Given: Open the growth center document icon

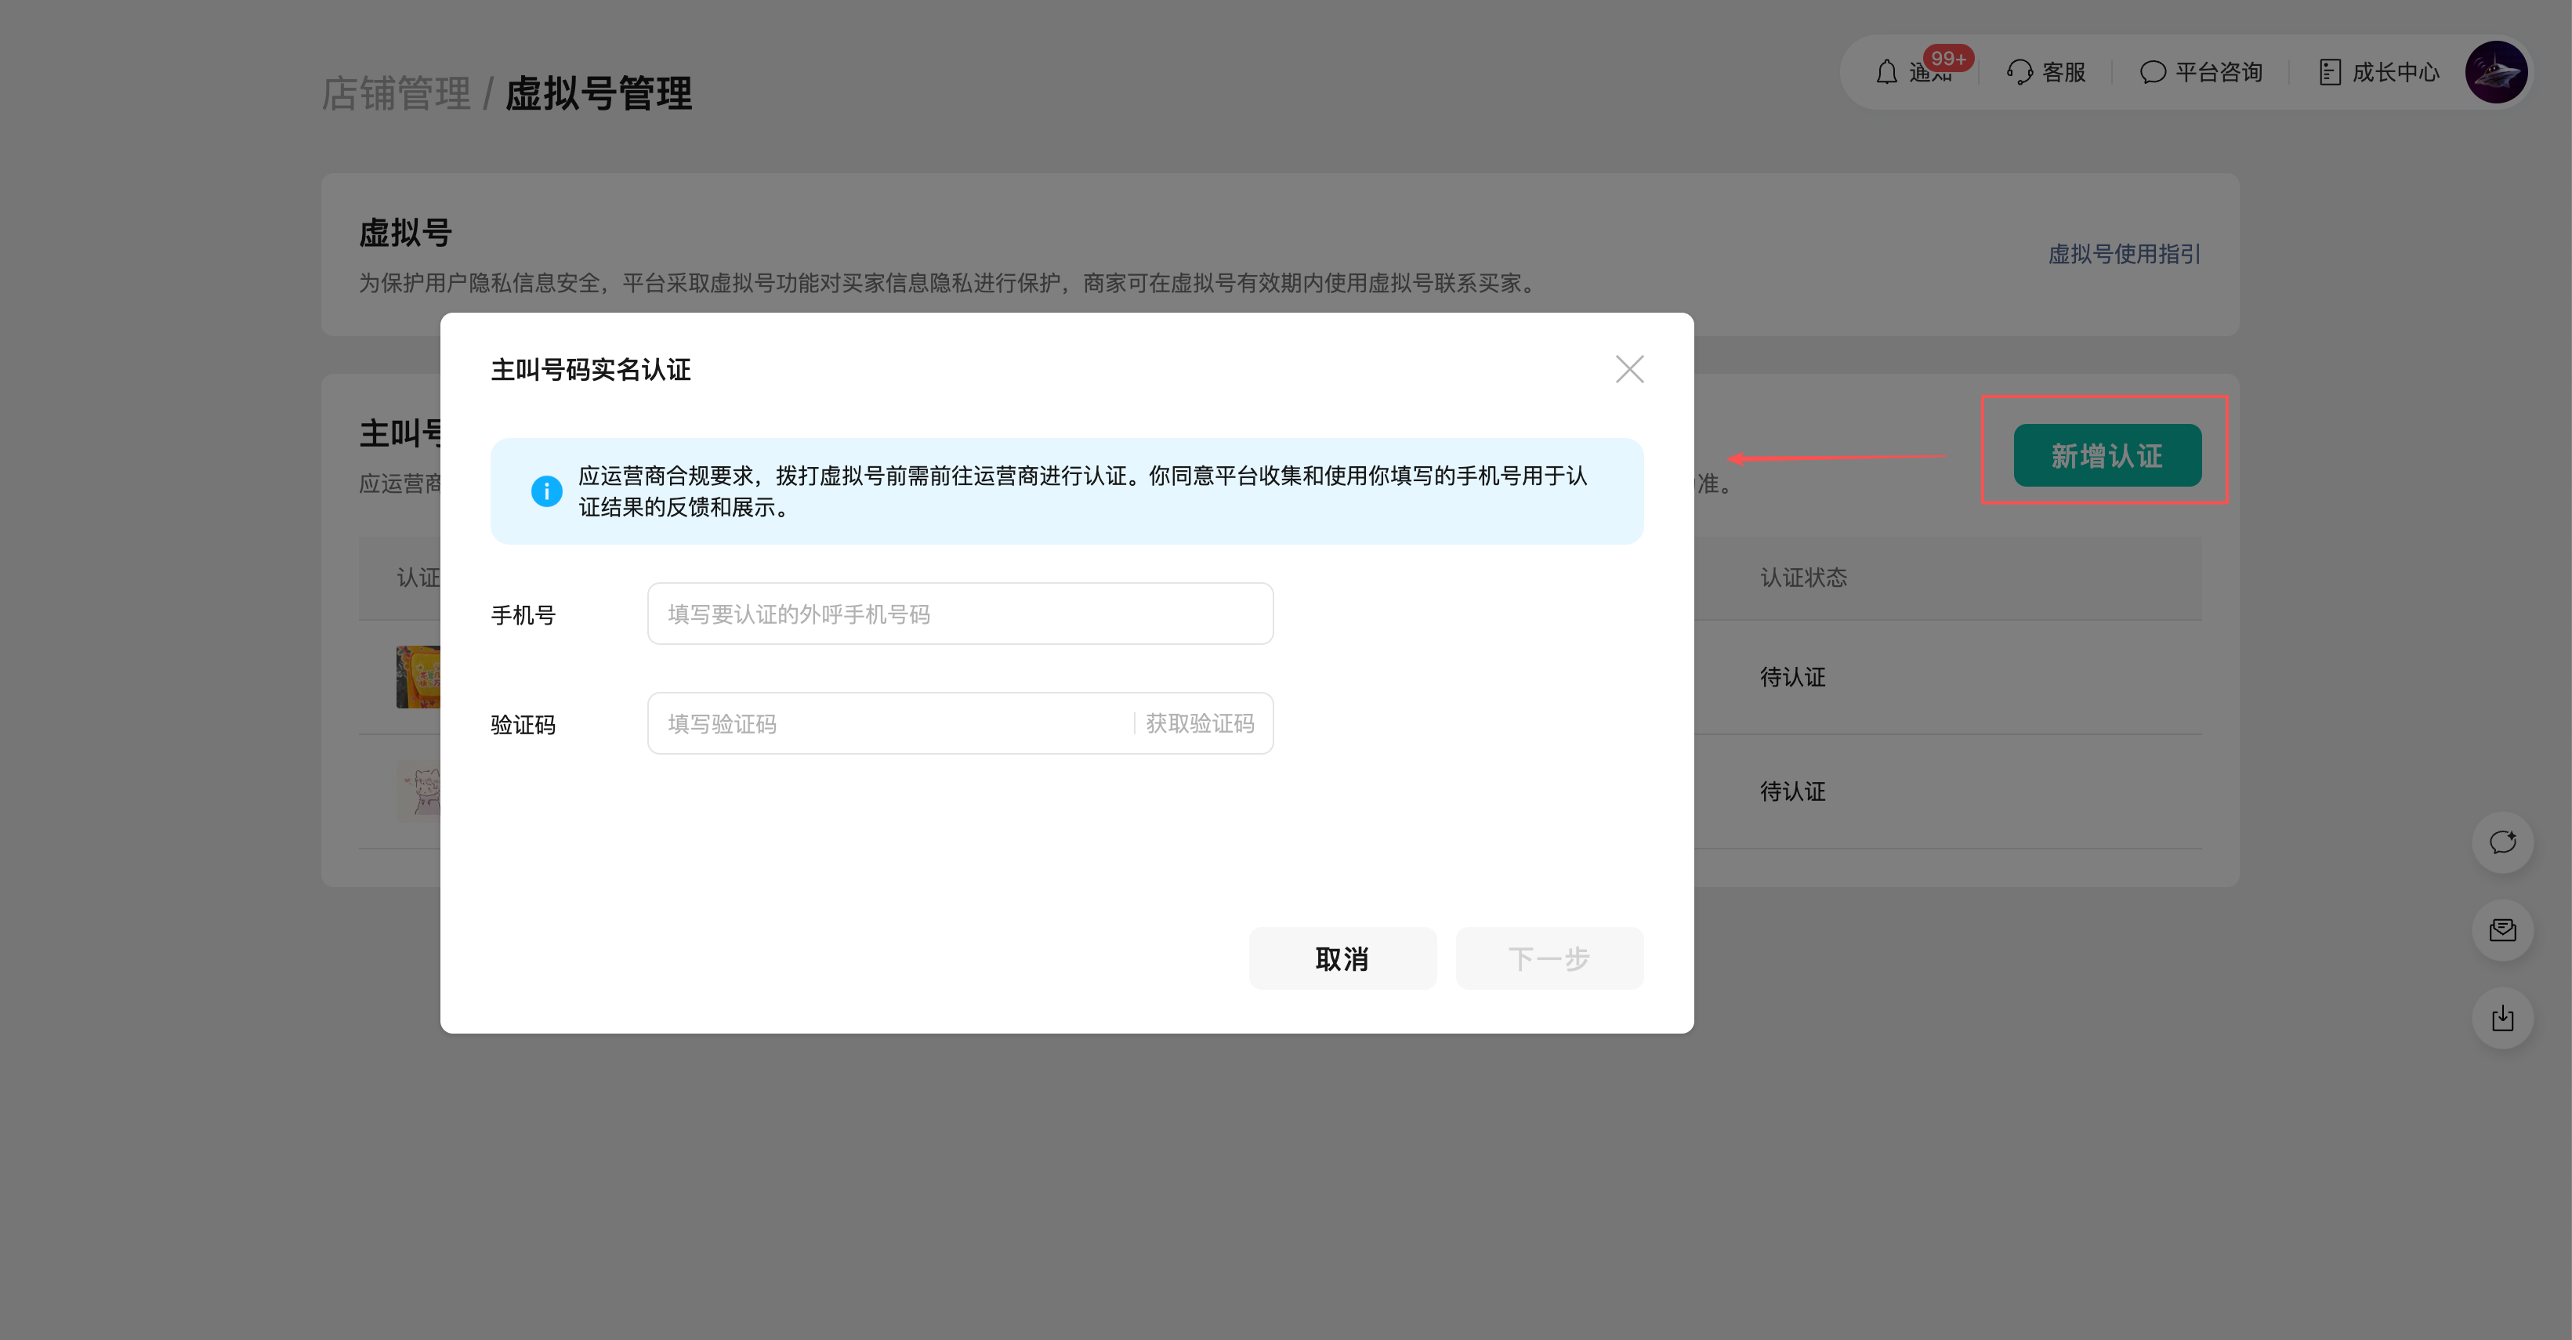Looking at the screenshot, I should tap(2329, 72).
